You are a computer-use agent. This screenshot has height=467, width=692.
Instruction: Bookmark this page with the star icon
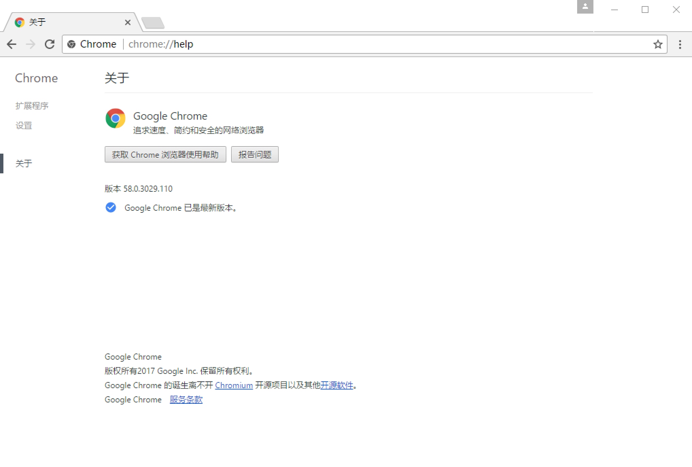pyautogui.click(x=658, y=44)
